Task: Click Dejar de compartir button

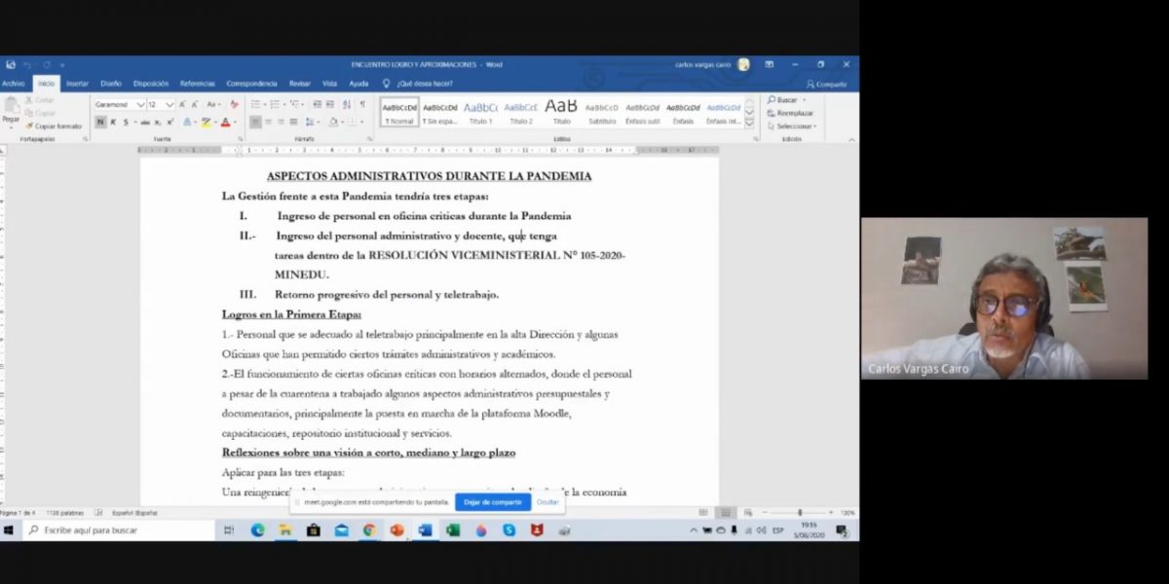Action: (493, 502)
